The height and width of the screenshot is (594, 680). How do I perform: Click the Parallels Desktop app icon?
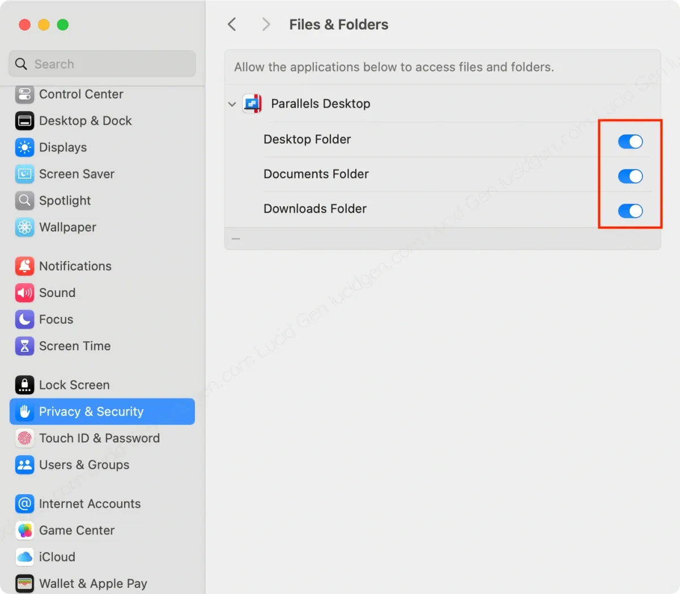click(252, 104)
